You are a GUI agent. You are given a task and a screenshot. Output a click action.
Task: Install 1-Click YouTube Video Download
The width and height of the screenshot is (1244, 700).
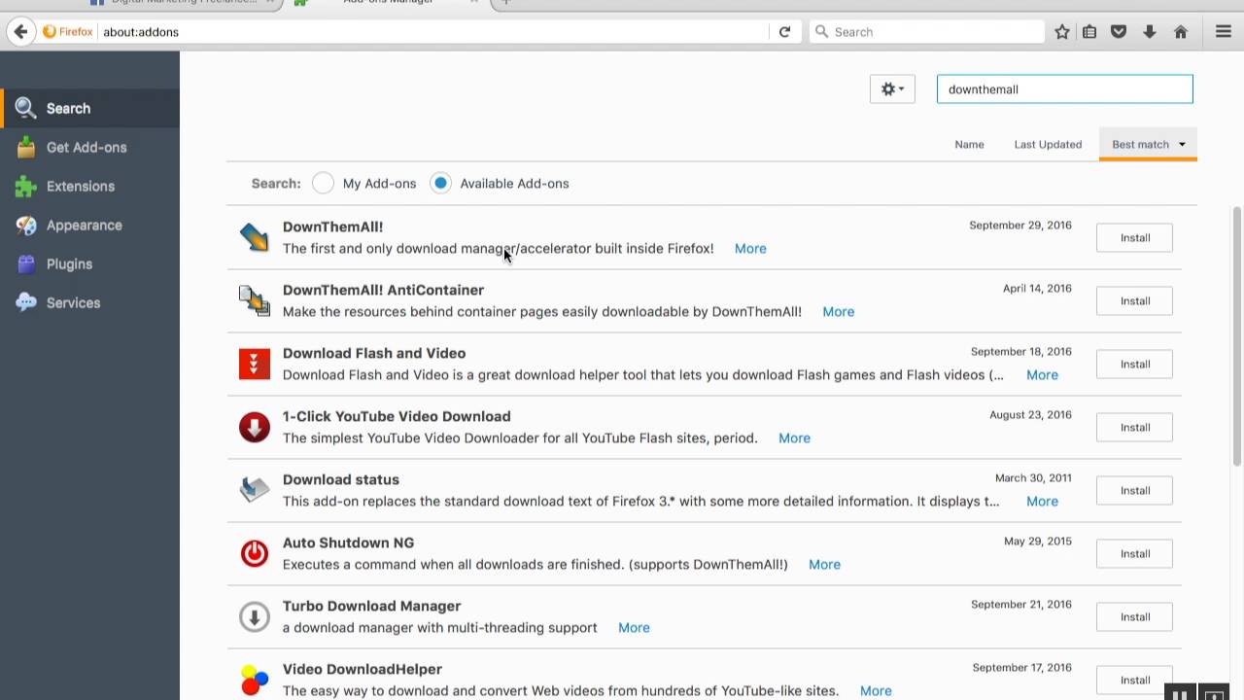[x=1134, y=427]
